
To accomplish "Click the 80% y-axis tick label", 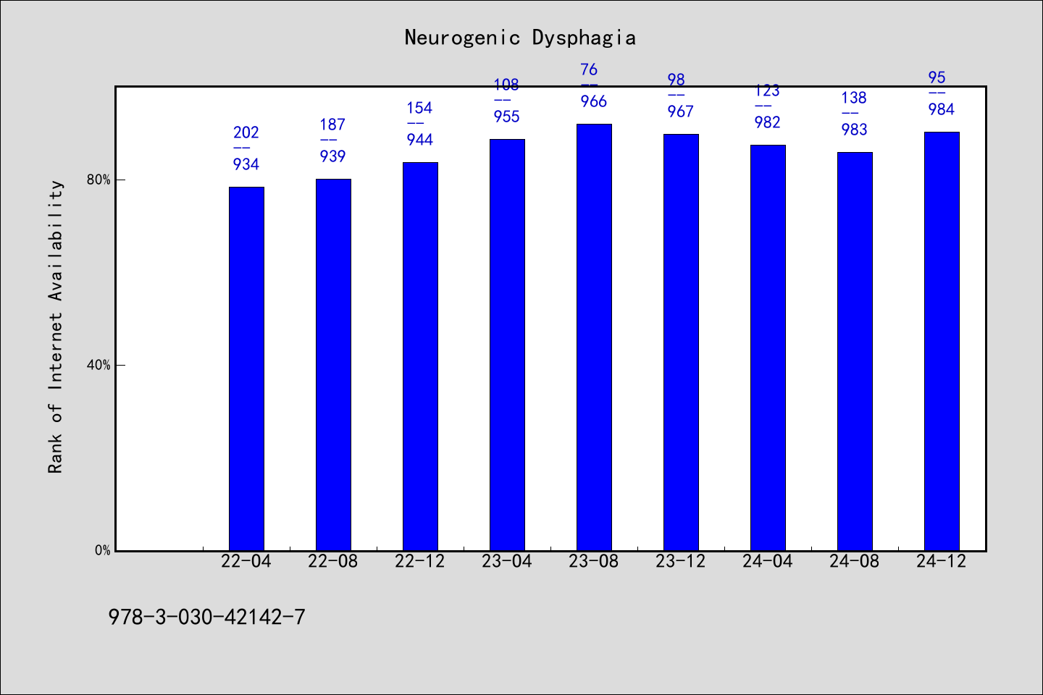I will tap(99, 180).
